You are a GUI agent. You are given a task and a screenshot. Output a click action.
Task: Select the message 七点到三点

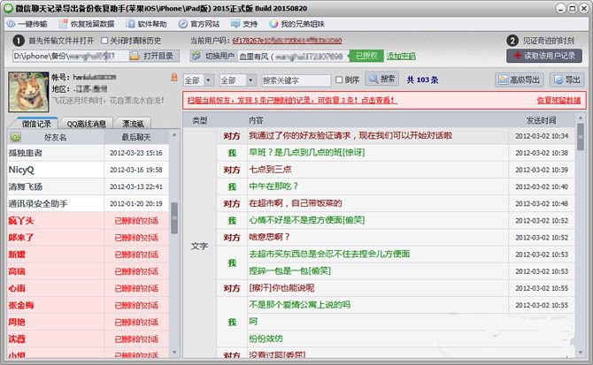pyautogui.click(x=270, y=170)
